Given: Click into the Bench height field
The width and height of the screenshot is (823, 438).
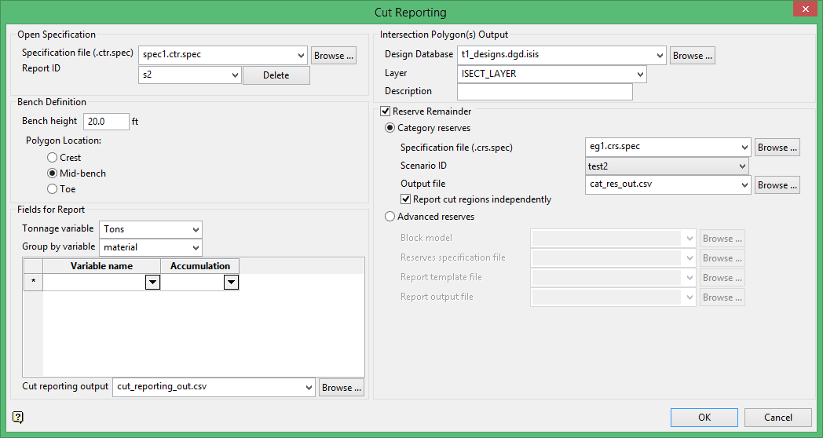Looking at the screenshot, I should (105, 122).
